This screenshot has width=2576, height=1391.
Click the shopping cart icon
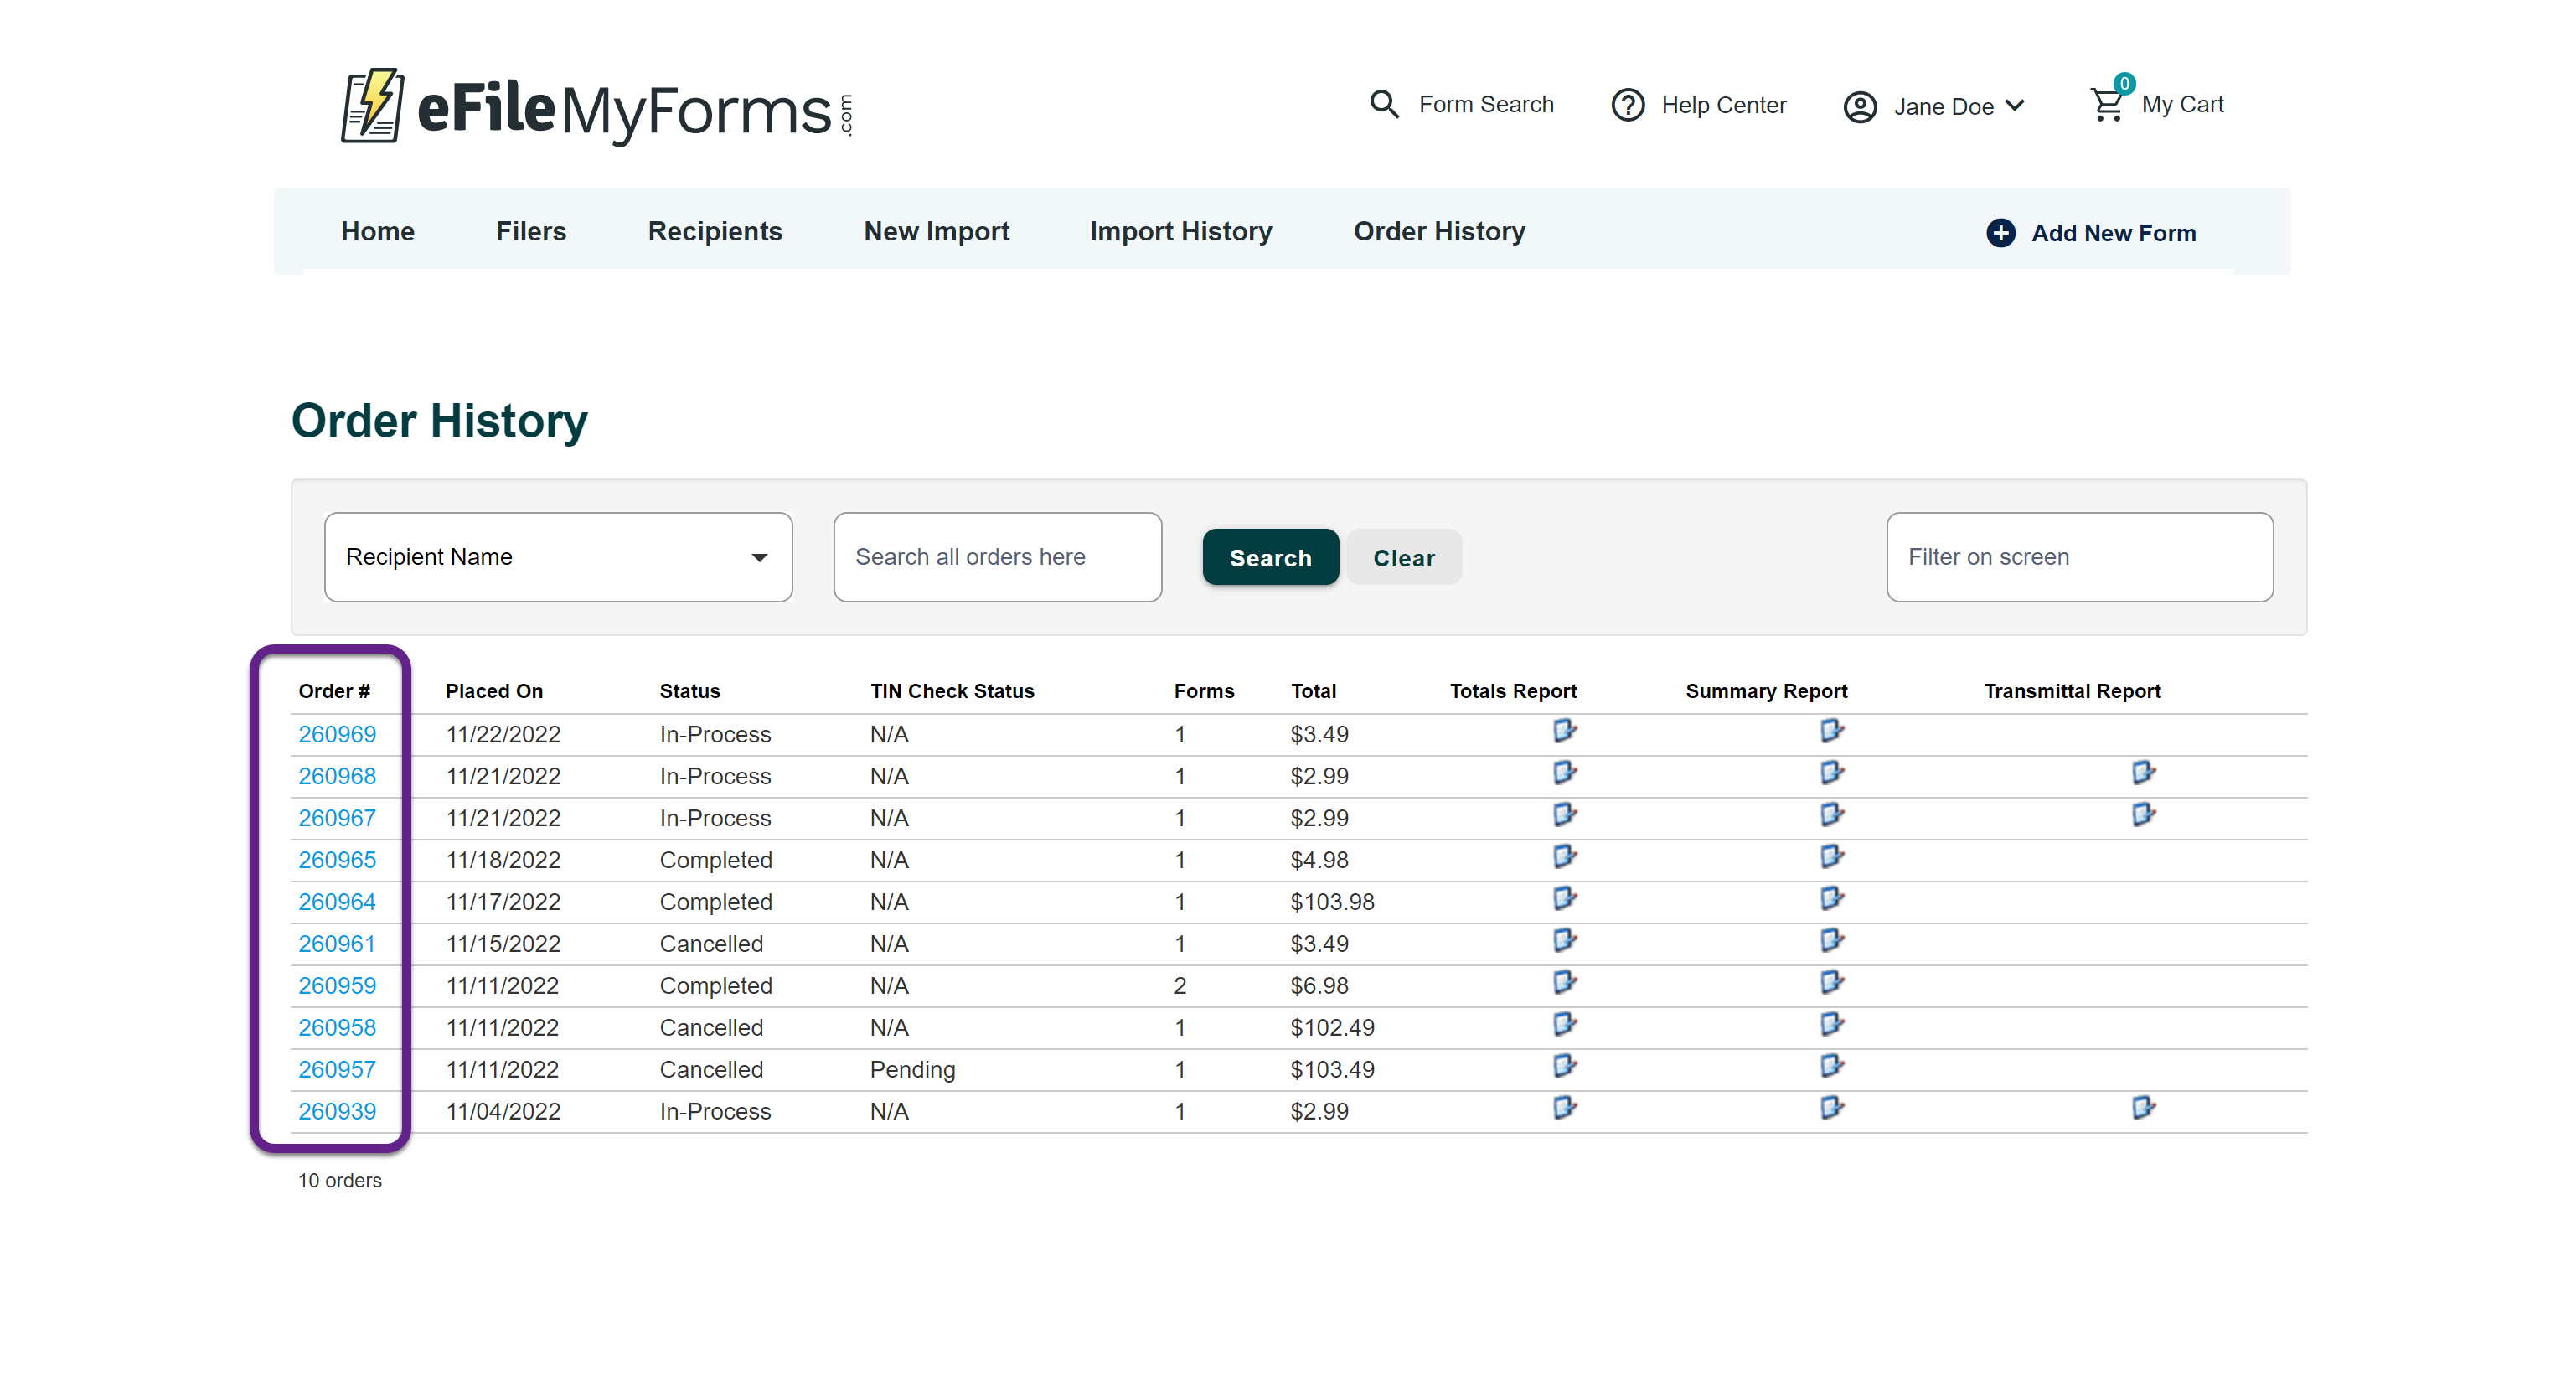point(2106,104)
